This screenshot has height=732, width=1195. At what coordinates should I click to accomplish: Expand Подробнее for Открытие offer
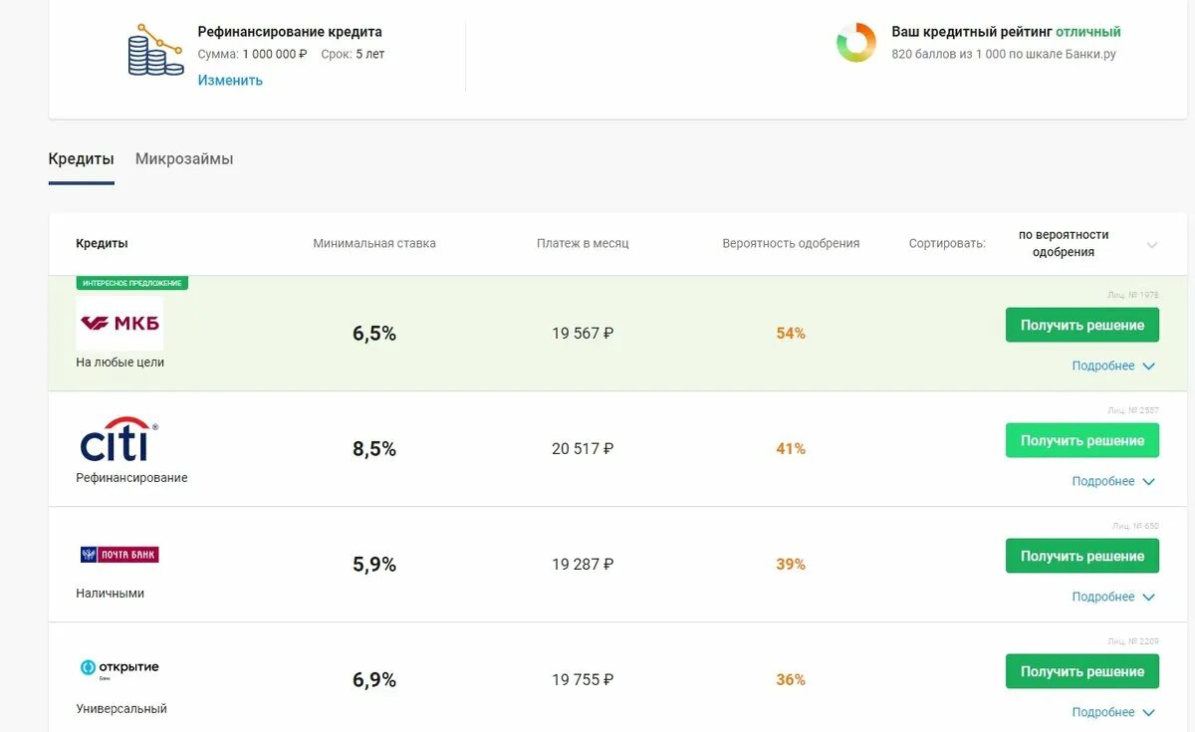(1113, 713)
